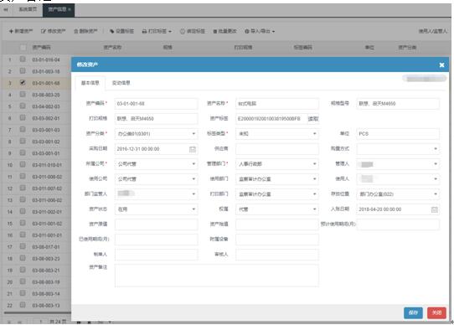Click the 保存 button

pyautogui.click(x=413, y=312)
